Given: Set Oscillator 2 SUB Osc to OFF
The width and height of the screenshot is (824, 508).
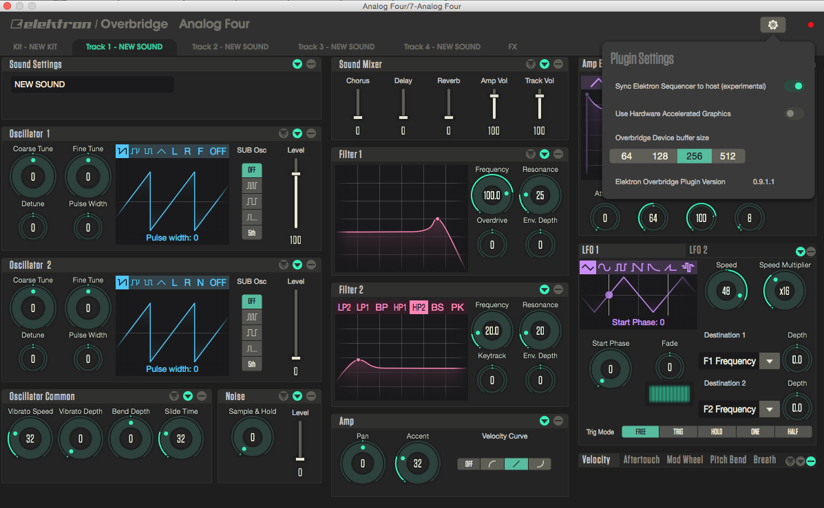Looking at the screenshot, I should click(x=252, y=301).
